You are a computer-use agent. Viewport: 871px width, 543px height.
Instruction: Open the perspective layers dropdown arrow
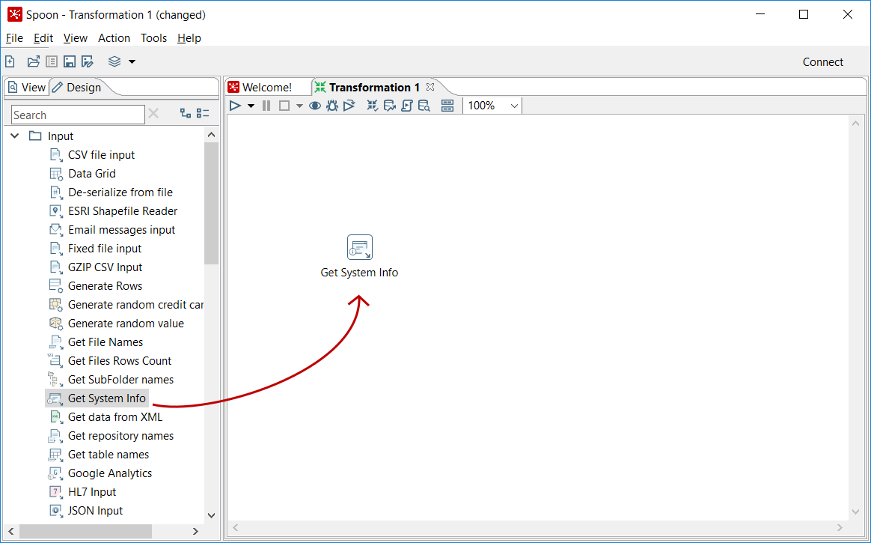tap(132, 62)
